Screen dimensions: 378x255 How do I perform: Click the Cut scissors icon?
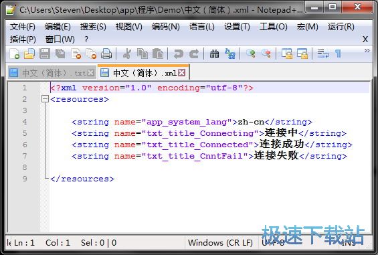click(127, 54)
